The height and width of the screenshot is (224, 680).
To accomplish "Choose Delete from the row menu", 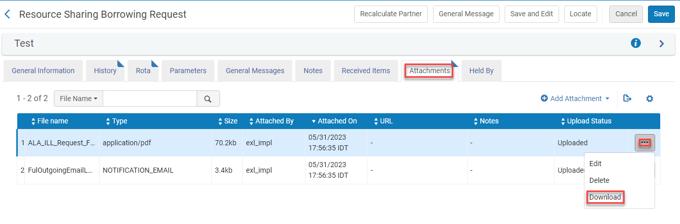I will pyautogui.click(x=599, y=180).
